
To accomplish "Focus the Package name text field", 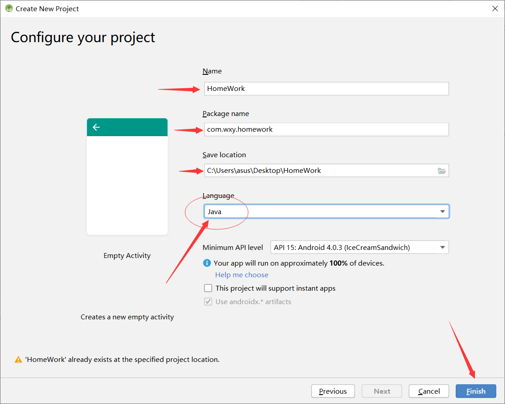I will tap(326, 129).
